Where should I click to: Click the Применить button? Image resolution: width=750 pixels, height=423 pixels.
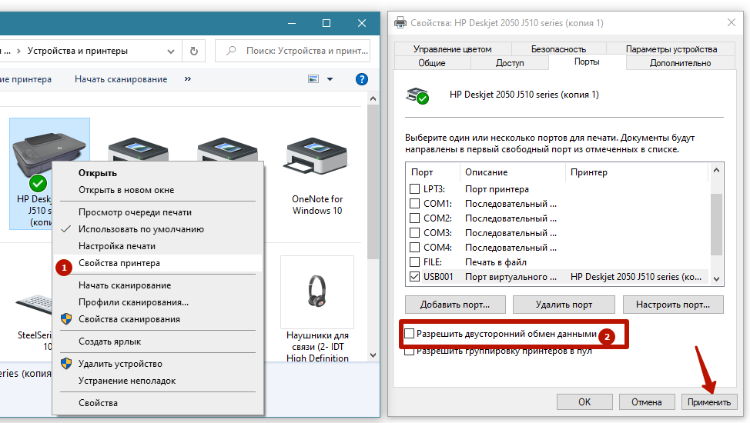click(x=709, y=402)
